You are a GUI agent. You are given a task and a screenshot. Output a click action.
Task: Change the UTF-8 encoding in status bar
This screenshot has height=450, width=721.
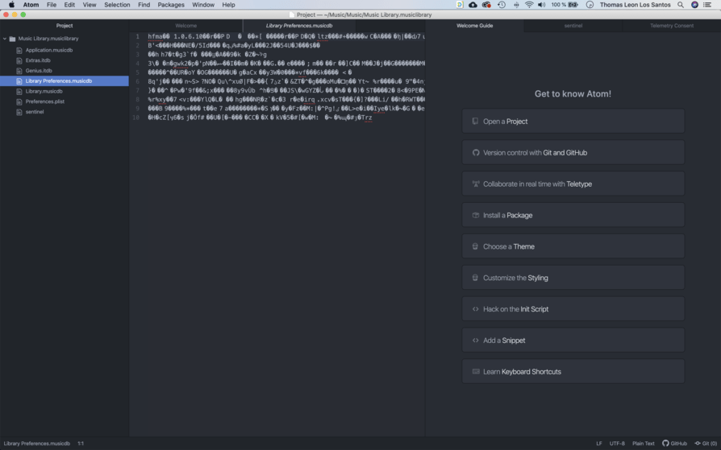(x=617, y=444)
